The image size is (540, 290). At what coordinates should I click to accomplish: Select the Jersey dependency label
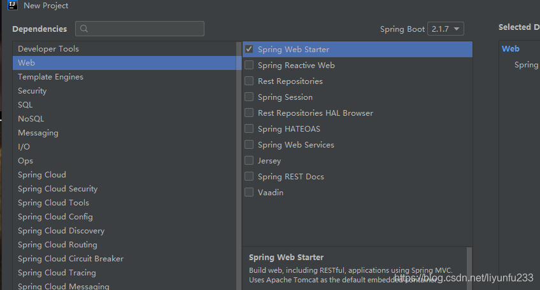269,161
